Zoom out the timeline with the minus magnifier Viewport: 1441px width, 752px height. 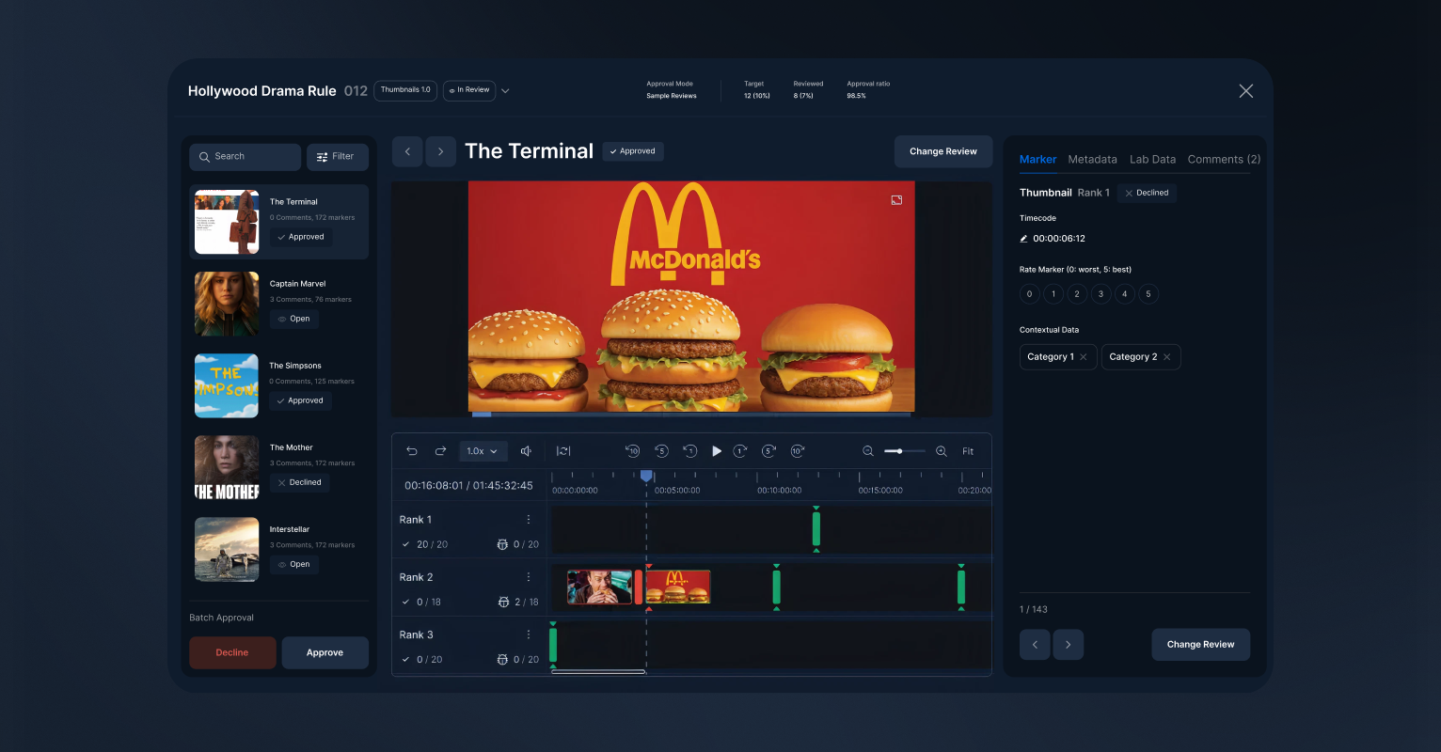(x=868, y=451)
